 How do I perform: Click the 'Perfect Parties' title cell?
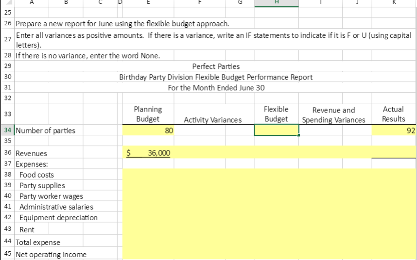(x=216, y=66)
